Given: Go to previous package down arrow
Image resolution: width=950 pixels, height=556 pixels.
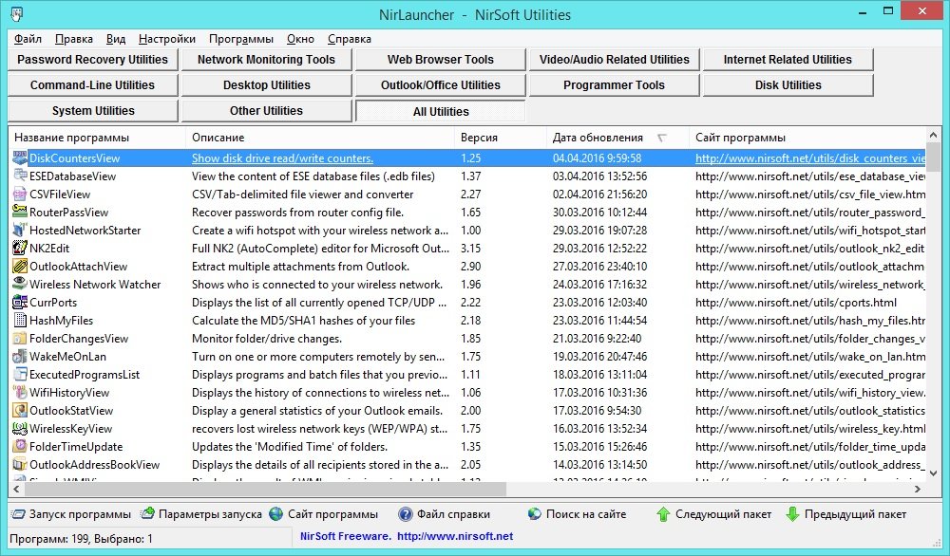Looking at the screenshot, I should [792, 514].
